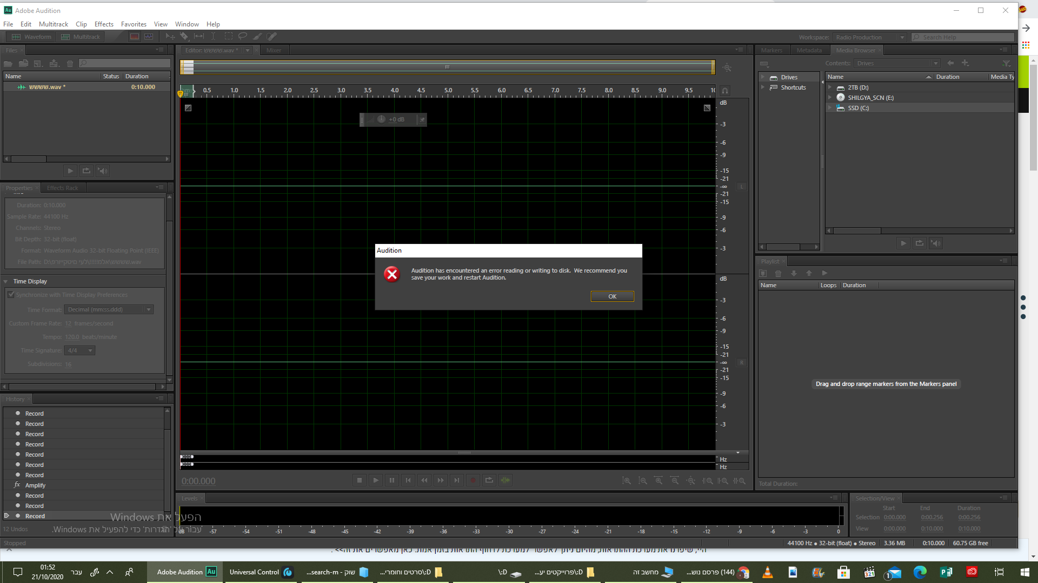The height and width of the screenshot is (583, 1038).
Task: Click the Stop transport button
Action: 360,480
